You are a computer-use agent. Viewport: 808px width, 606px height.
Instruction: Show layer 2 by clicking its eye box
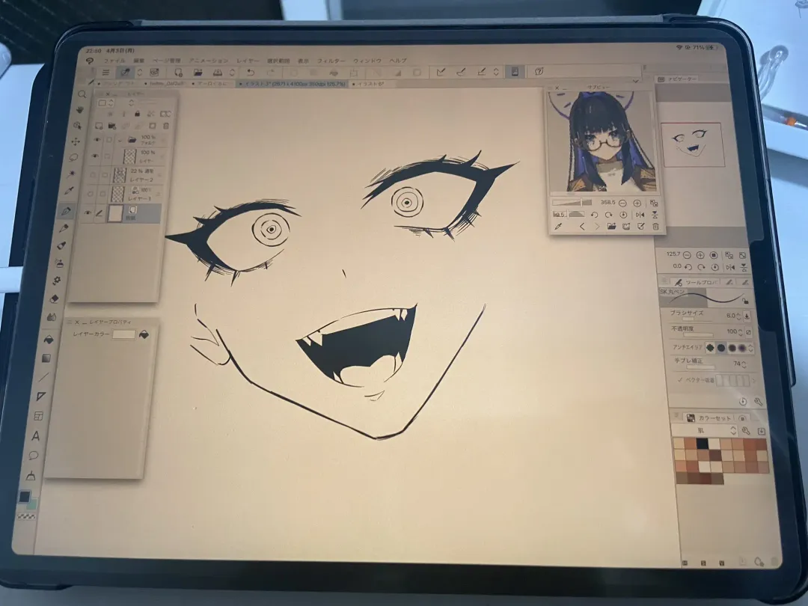(95, 175)
